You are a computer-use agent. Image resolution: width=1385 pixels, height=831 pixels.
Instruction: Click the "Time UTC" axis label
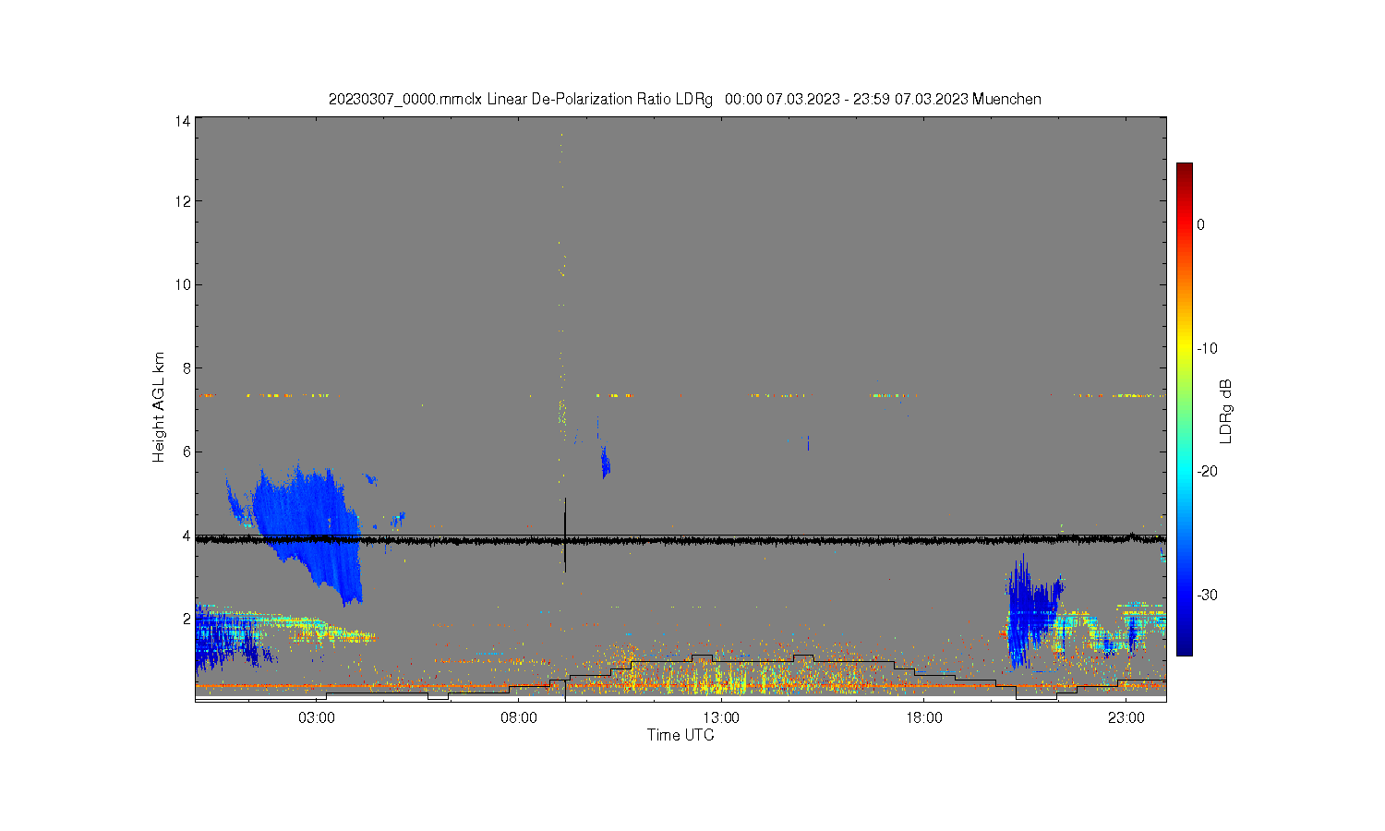[x=680, y=735]
